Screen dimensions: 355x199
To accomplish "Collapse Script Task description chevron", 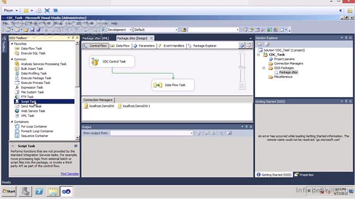I will (13, 146).
